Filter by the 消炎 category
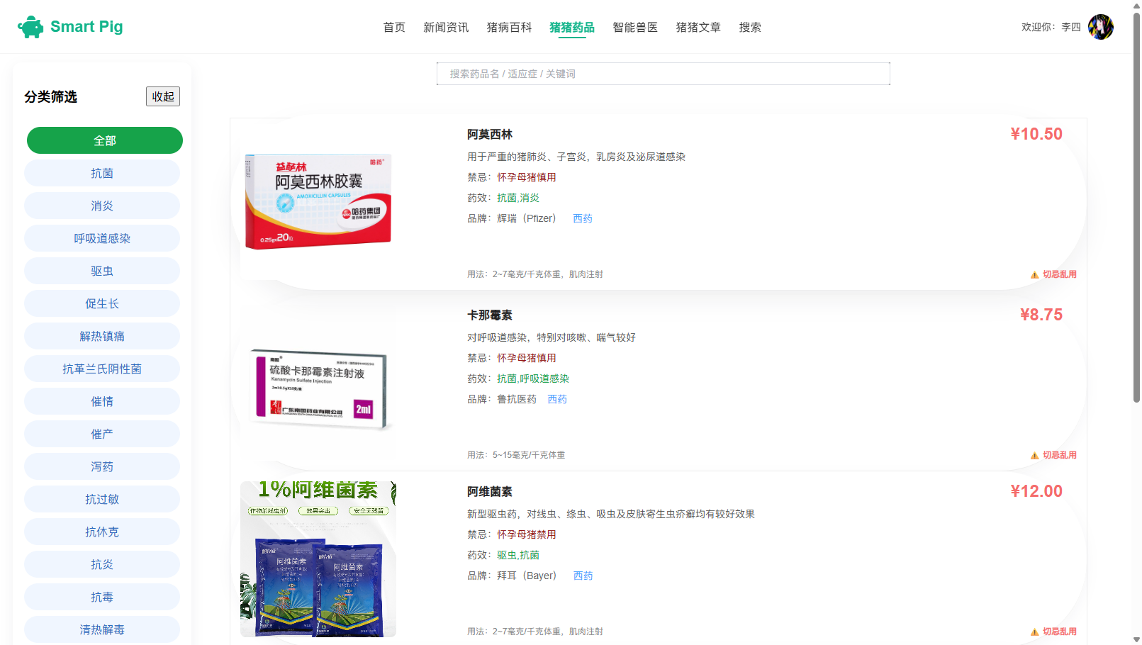This screenshot has height=645, width=1142. [x=102, y=206]
